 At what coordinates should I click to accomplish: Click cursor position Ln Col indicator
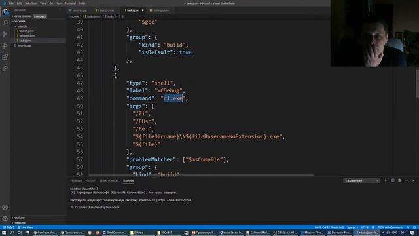329,227
